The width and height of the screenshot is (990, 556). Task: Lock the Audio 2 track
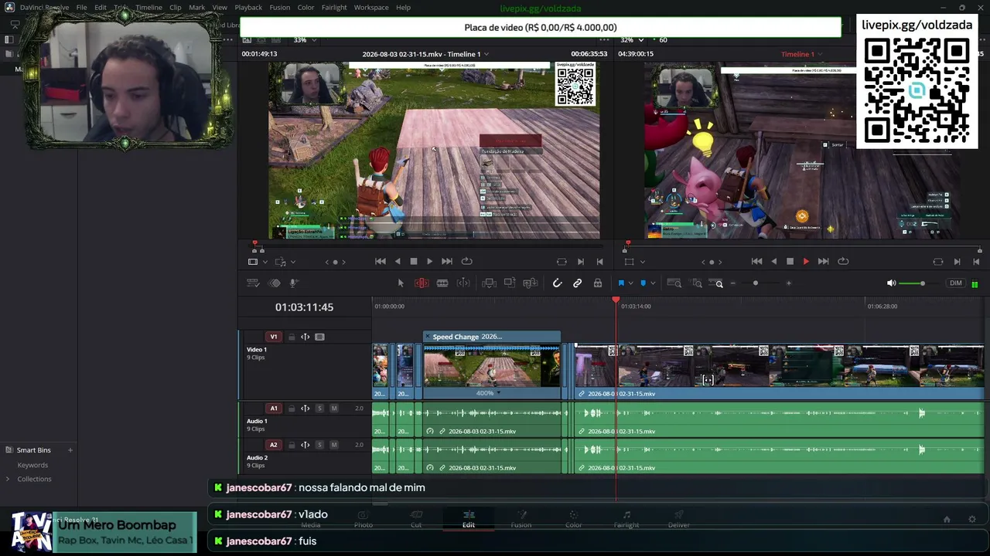click(292, 445)
